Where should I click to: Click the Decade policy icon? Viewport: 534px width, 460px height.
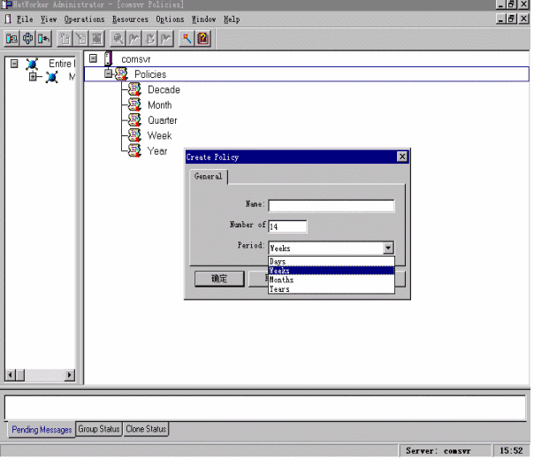[x=134, y=90]
